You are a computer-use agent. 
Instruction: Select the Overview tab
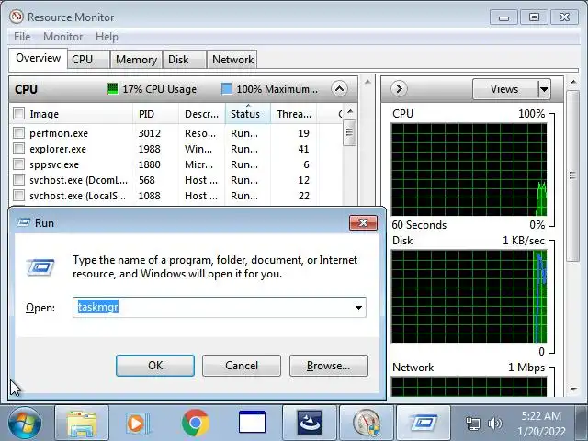38,58
